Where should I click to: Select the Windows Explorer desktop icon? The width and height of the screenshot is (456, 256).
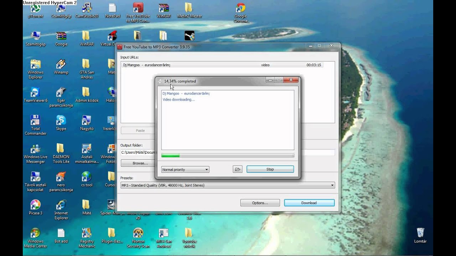pos(35,69)
